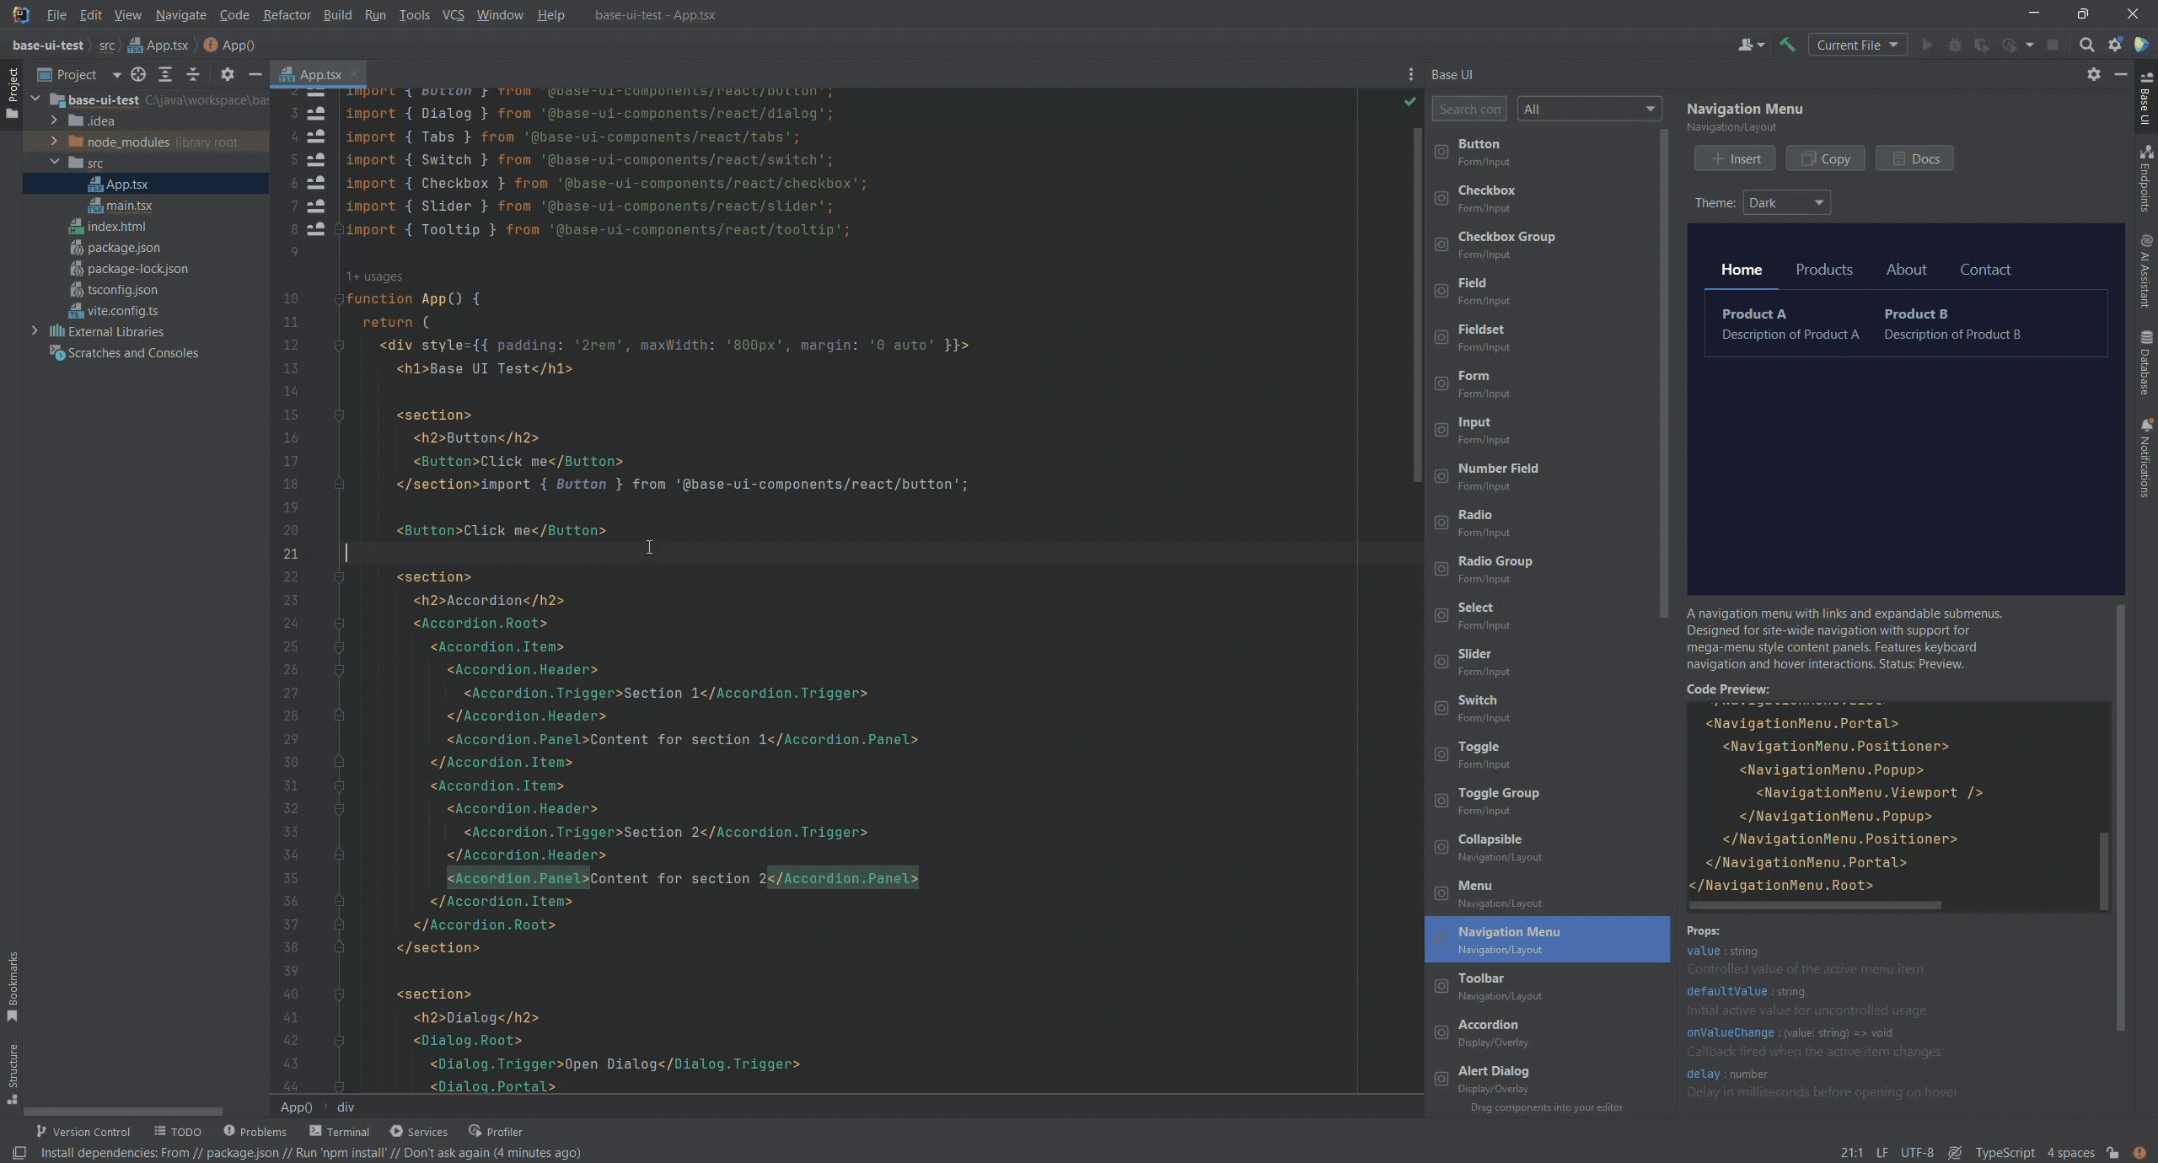Click the inspections green checkmark
The width and height of the screenshot is (2158, 1163).
tap(1409, 101)
